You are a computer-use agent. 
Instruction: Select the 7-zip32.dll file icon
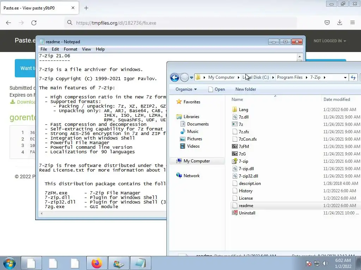click(x=234, y=176)
